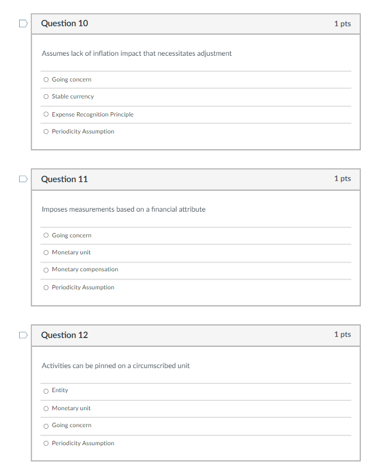
Task: Flag Question 11 for review
Action: (22, 179)
